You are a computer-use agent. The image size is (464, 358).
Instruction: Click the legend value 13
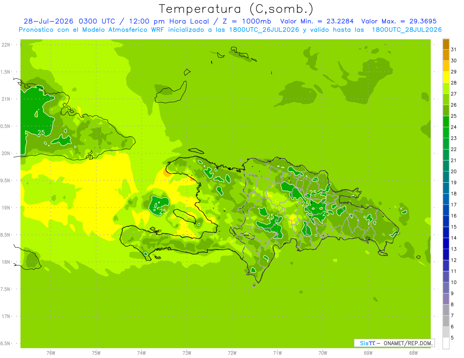454,249
